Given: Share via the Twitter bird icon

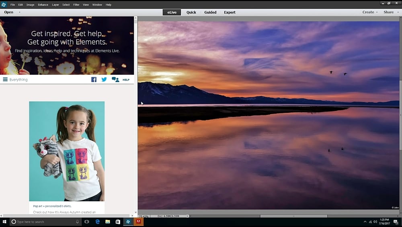Looking at the screenshot, I should point(104,80).
